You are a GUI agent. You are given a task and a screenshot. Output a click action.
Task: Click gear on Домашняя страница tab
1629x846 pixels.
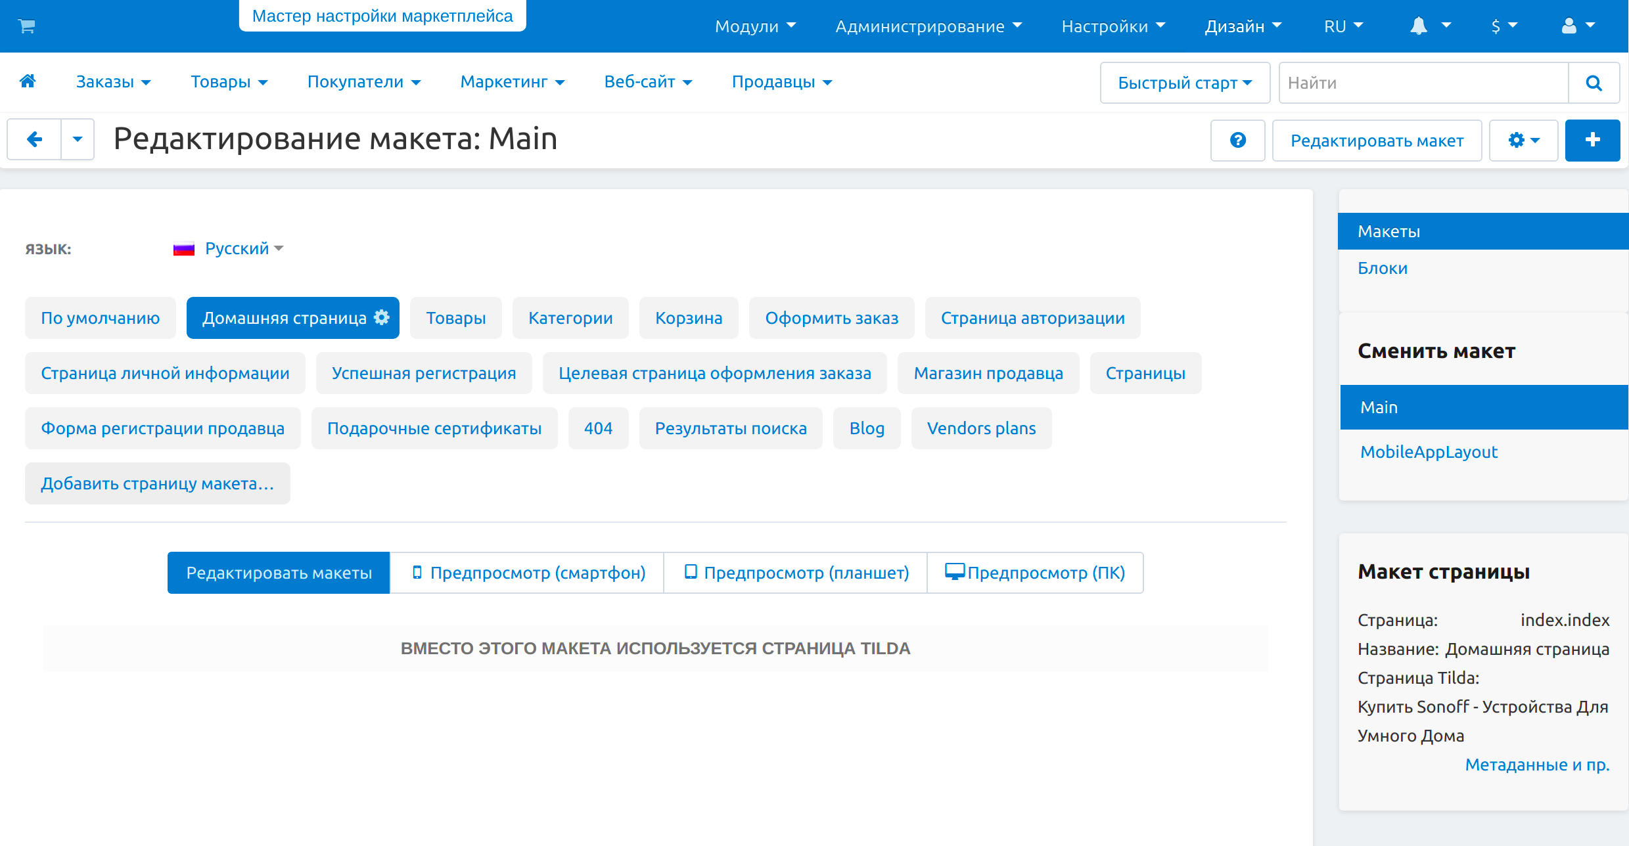(382, 317)
